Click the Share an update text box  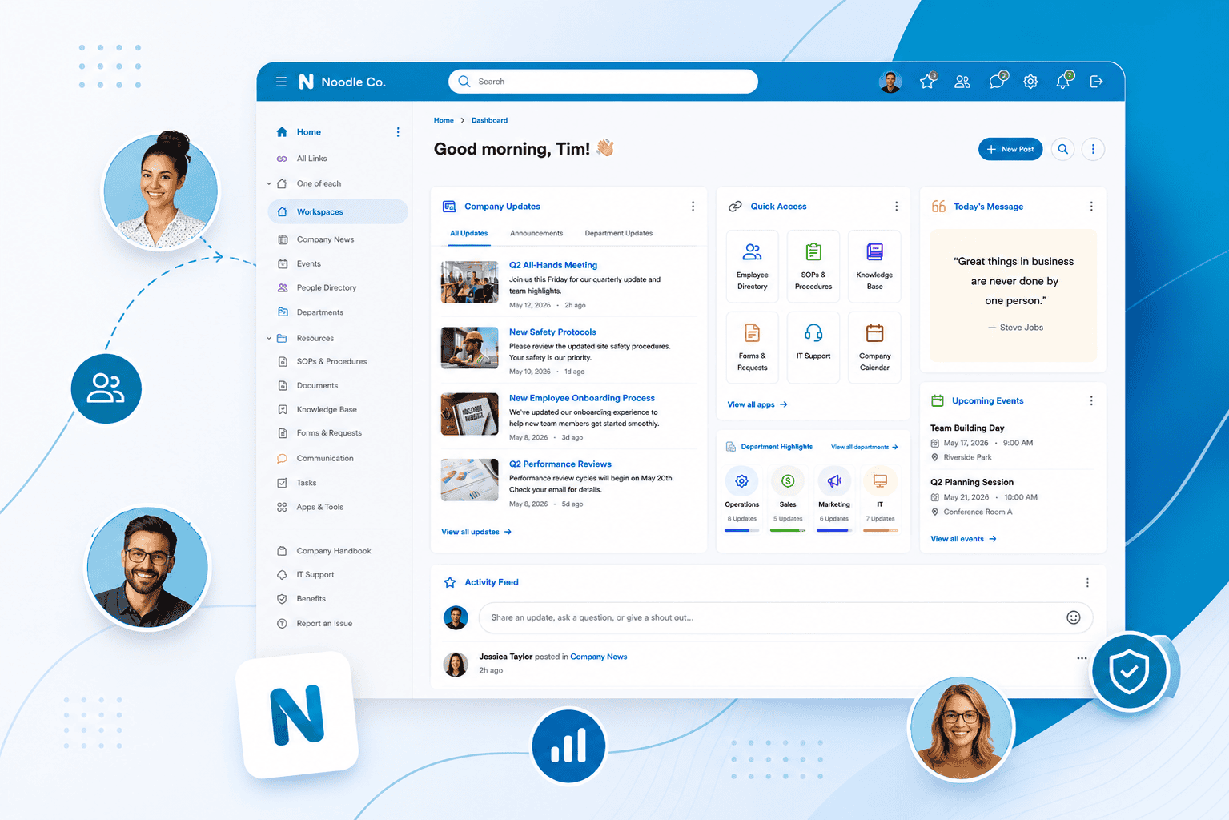[x=786, y=617]
